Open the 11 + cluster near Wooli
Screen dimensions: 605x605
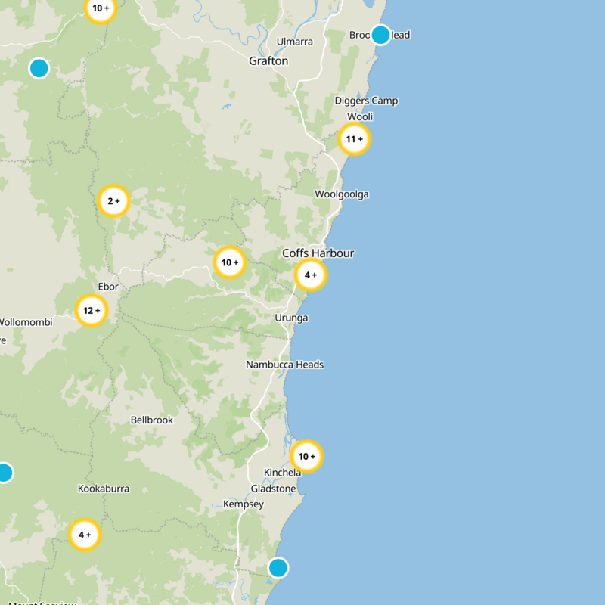pyautogui.click(x=354, y=139)
